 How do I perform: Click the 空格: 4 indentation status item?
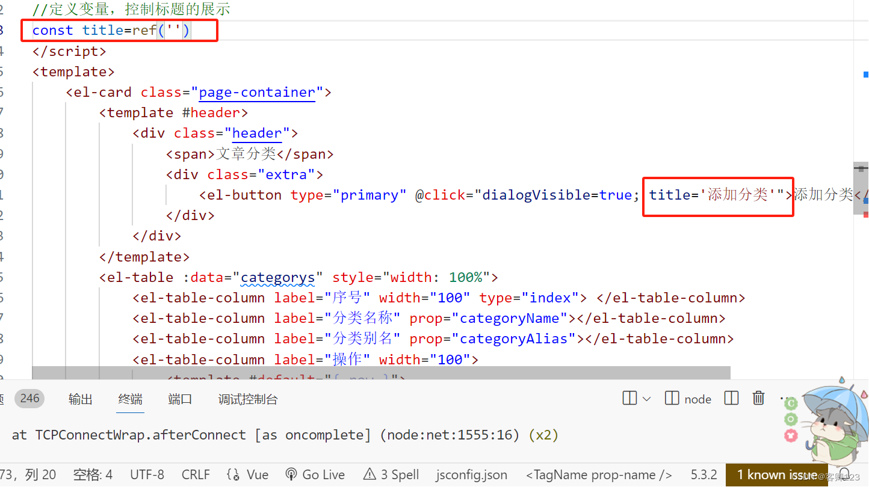pyautogui.click(x=93, y=474)
